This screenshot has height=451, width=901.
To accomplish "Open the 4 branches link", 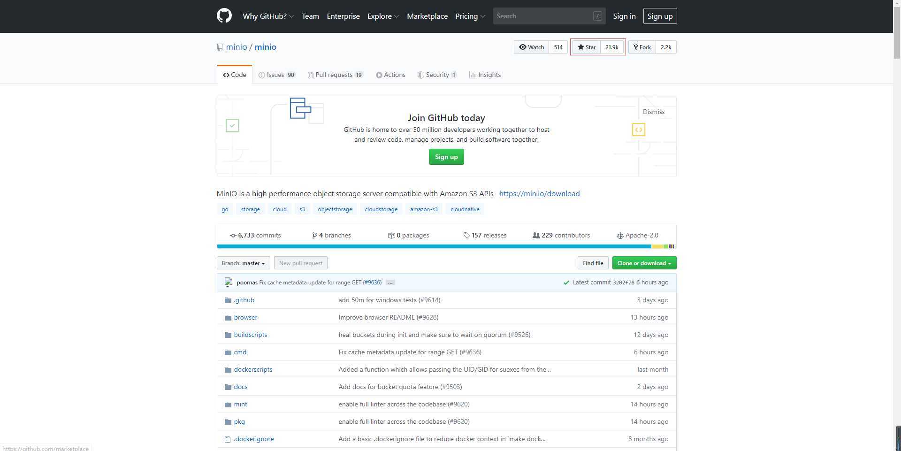I will (x=331, y=235).
